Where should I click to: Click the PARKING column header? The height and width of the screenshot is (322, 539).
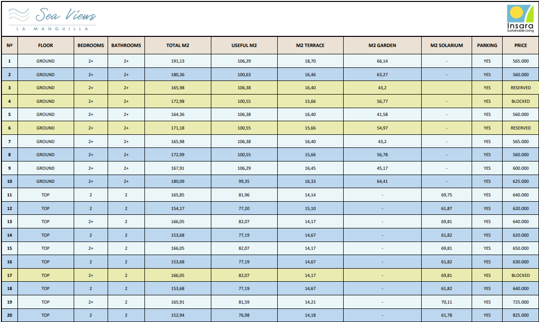(487, 46)
